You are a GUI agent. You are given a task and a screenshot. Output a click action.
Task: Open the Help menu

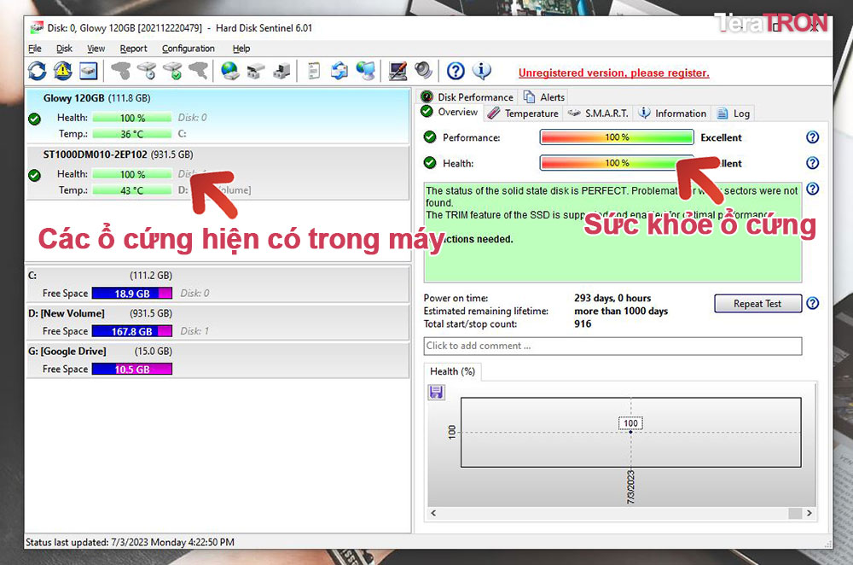coord(241,49)
